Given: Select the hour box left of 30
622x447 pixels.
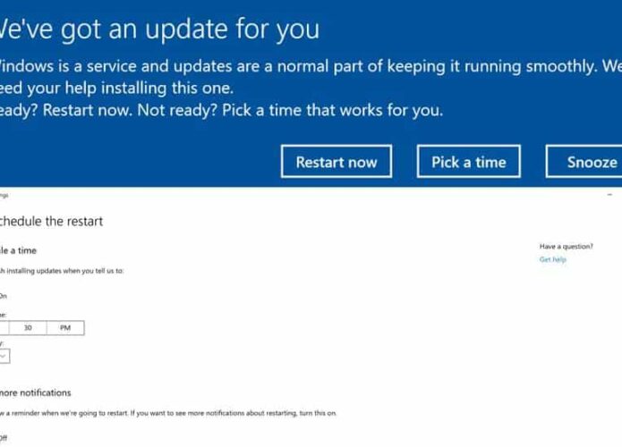Looking at the screenshot, I should pos(4,328).
